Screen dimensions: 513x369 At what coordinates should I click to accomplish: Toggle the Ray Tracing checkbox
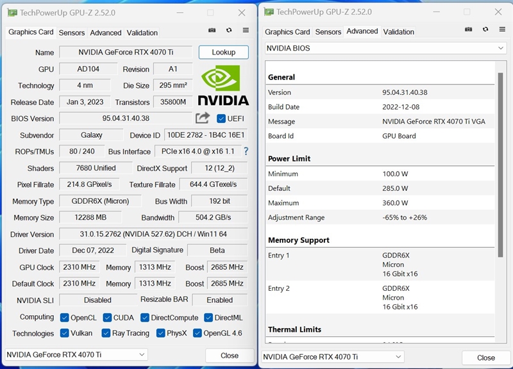106,333
